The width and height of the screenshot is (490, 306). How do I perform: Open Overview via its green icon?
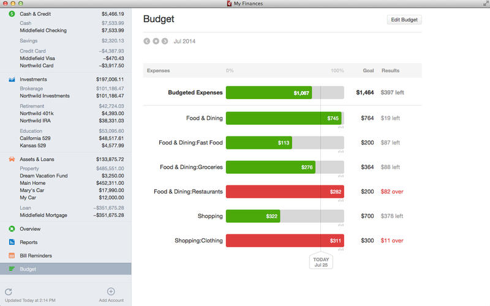pyautogui.click(x=12, y=229)
